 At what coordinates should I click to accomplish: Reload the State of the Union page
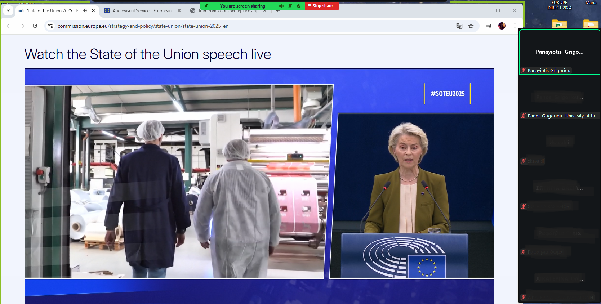click(35, 26)
